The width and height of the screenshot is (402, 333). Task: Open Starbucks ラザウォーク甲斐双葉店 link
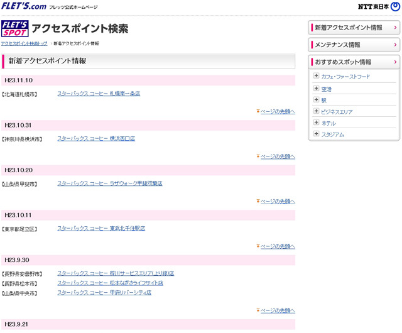(x=110, y=183)
